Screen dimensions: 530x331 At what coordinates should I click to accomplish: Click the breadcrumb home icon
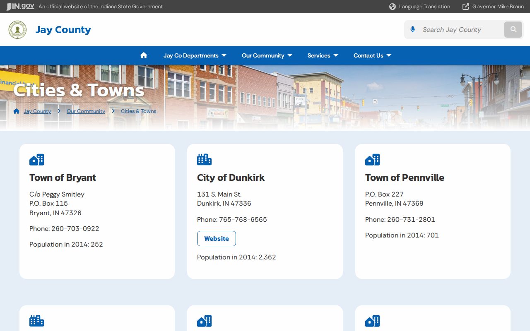pos(17,111)
